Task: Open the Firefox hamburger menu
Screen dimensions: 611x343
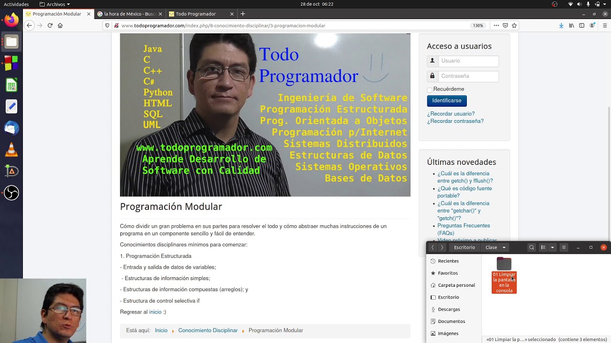Action: pos(605,26)
